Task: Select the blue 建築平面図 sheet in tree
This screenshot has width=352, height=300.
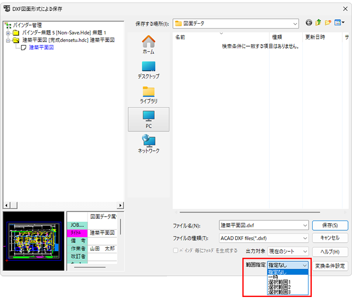Action: pyautogui.click(x=41, y=48)
